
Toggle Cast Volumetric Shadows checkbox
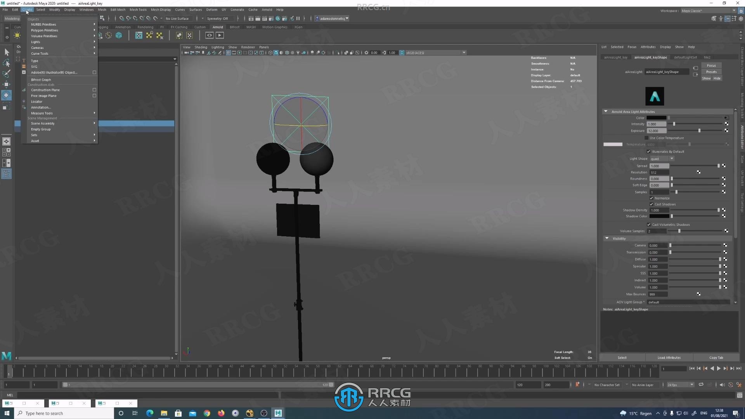pyautogui.click(x=649, y=224)
